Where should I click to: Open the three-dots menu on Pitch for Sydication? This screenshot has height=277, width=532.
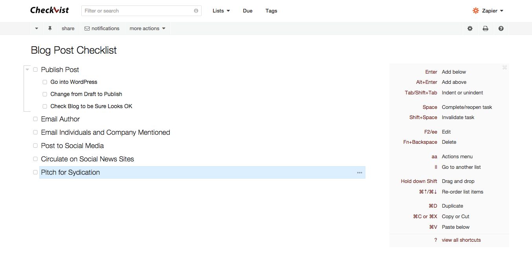360,173
